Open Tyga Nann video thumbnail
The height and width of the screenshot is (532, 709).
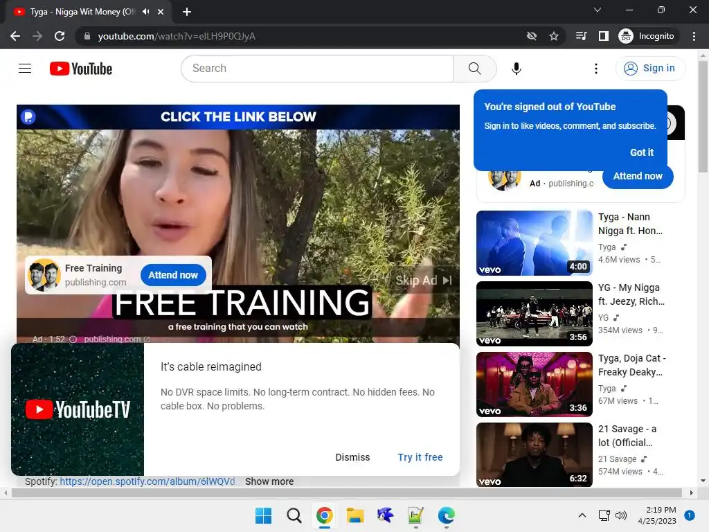pos(535,243)
